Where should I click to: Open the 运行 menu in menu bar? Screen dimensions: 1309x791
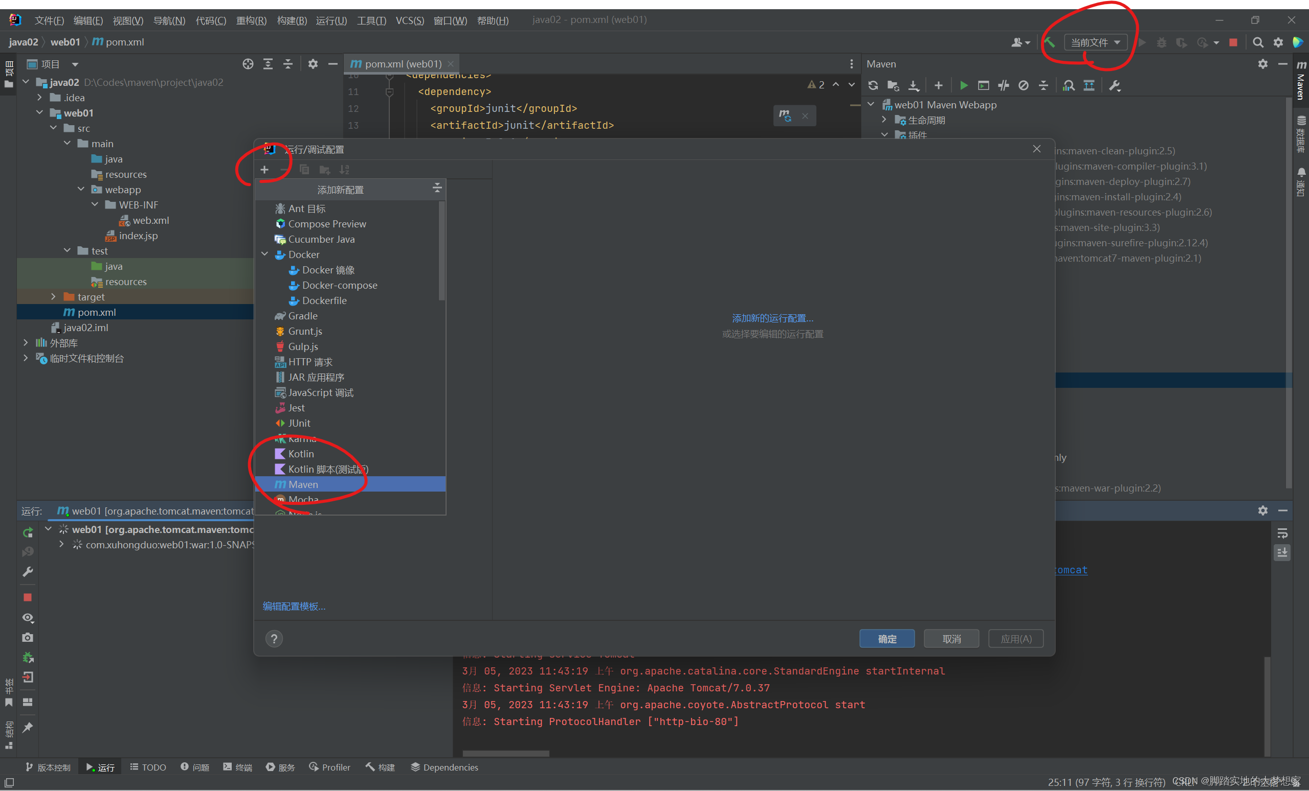point(331,20)
